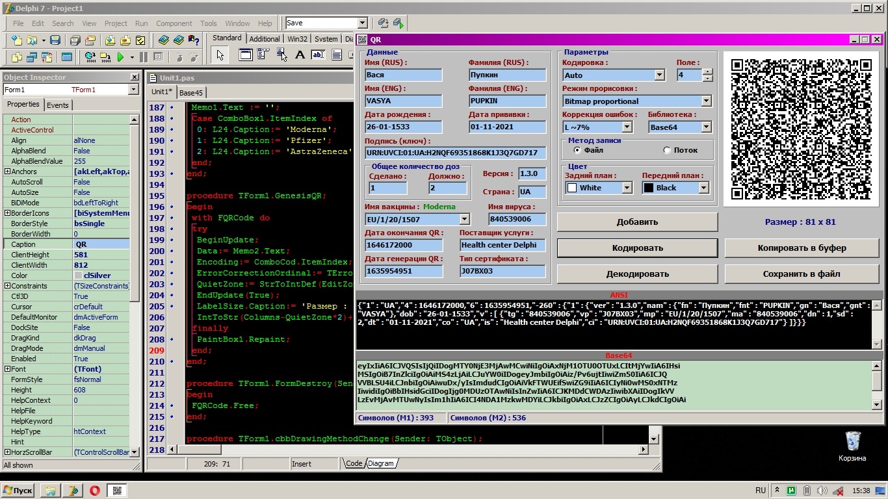Click the Add file to project icon
This screenshot has height=499, width=888.
(x=110, y=40)
